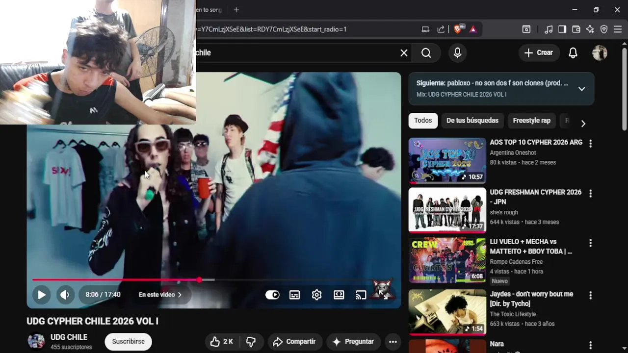Open options for the 'Nara' video
This screenshot has width=628, height=353.
point(590,346)
